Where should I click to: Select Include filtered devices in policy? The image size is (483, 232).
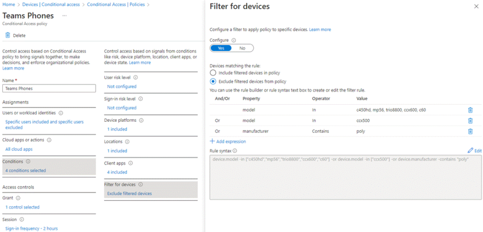coord(213,72)
